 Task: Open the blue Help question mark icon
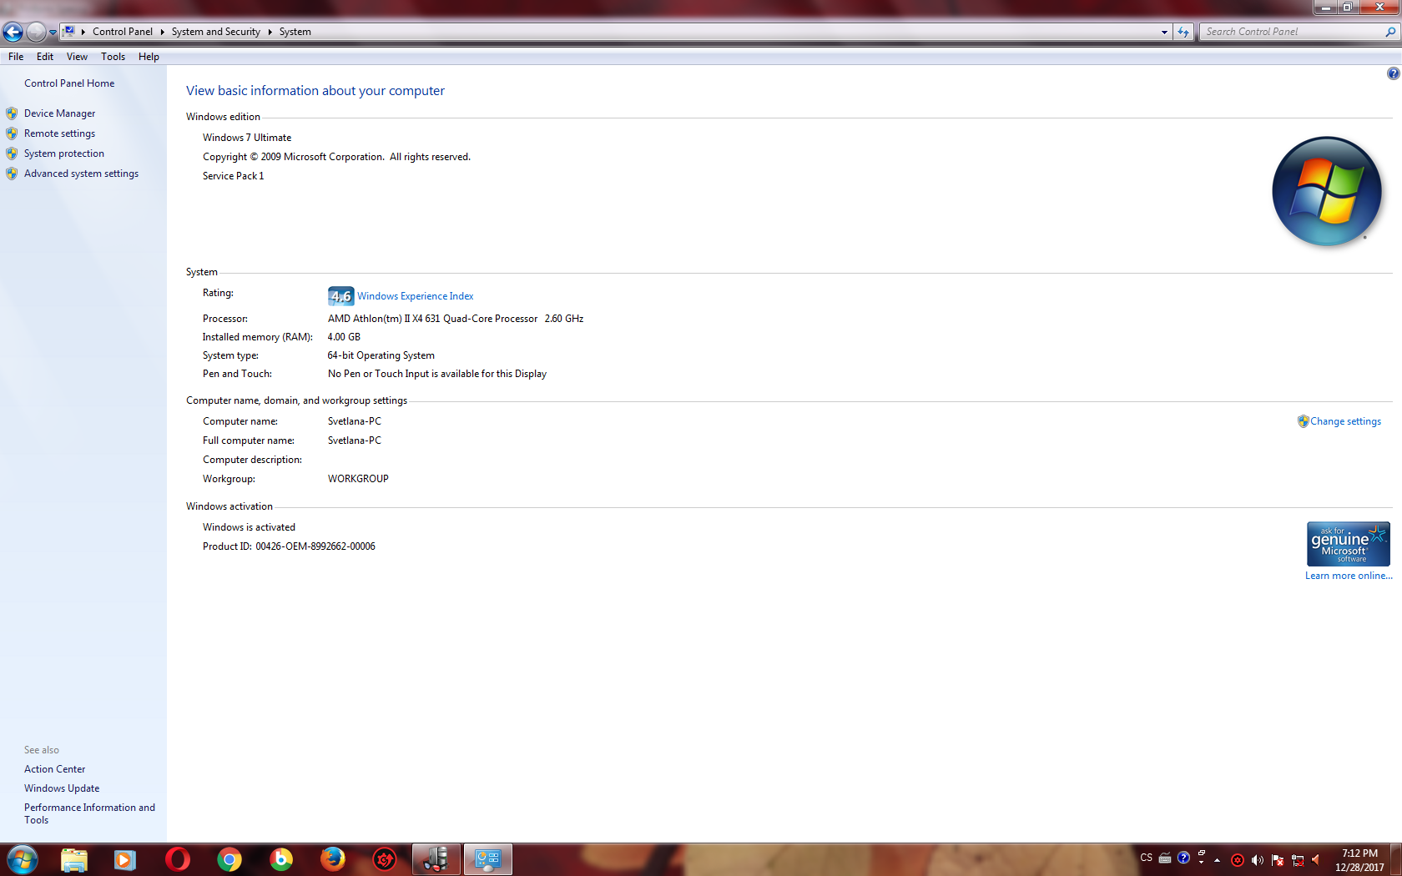point(1393,73)
